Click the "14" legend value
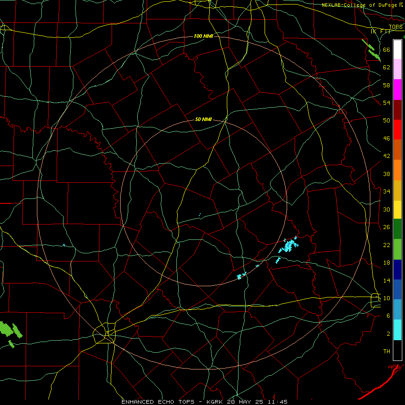 (387, 280)
